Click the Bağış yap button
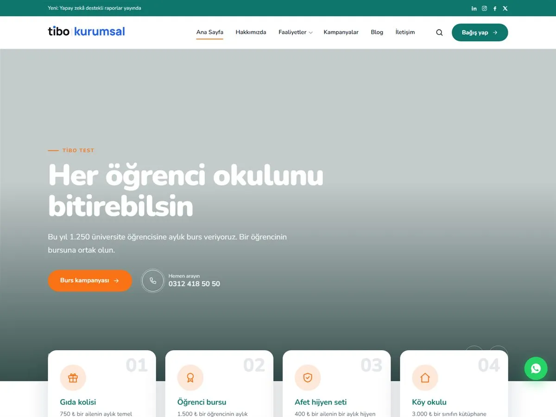This screenshot has width=556, height=417. tap(480, 32)
